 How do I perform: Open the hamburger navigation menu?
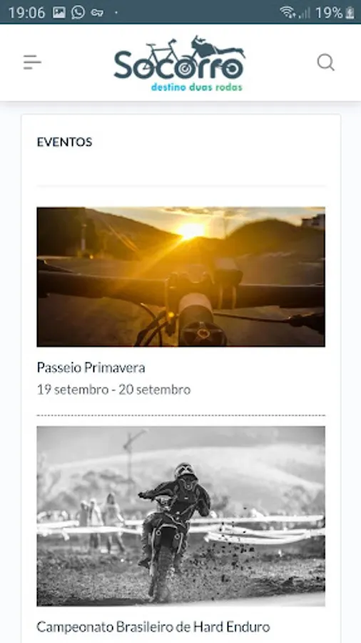pyautogui.click(x=32, y=62)
